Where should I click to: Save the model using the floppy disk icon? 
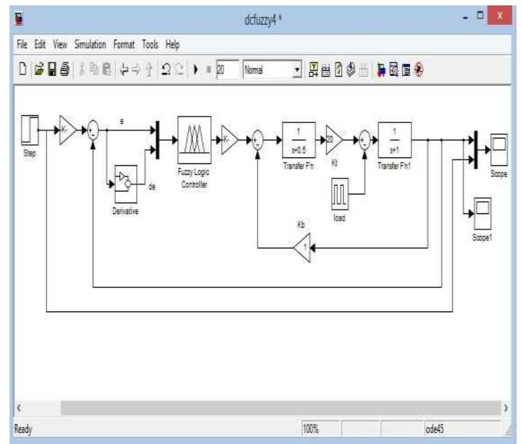pos(52,70)
